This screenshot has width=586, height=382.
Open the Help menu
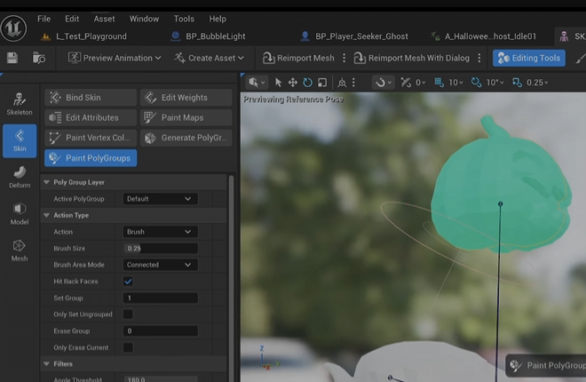(x=218, y=19)
